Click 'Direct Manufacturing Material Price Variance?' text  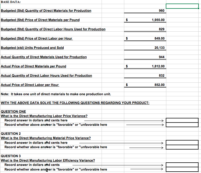[55, 138]
